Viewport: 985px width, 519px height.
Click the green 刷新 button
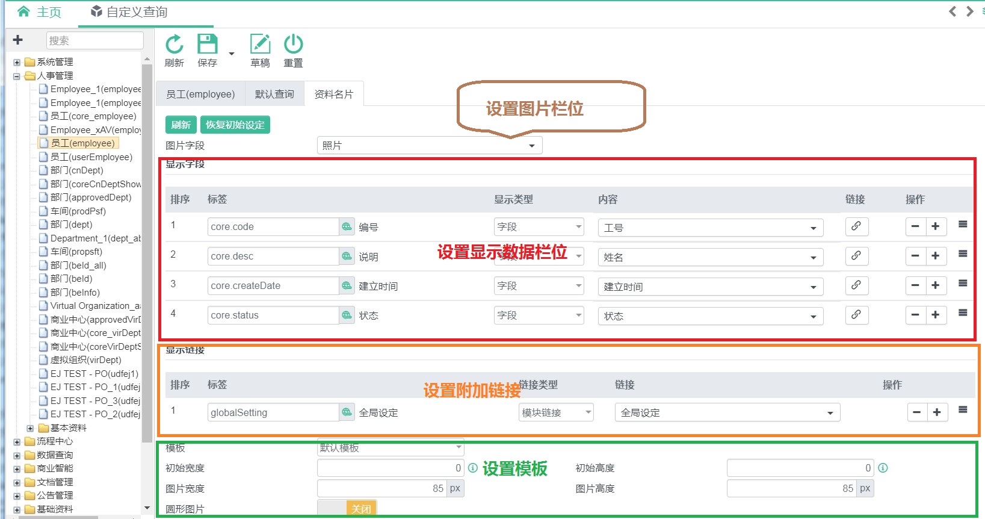click(x=181, y=125)
